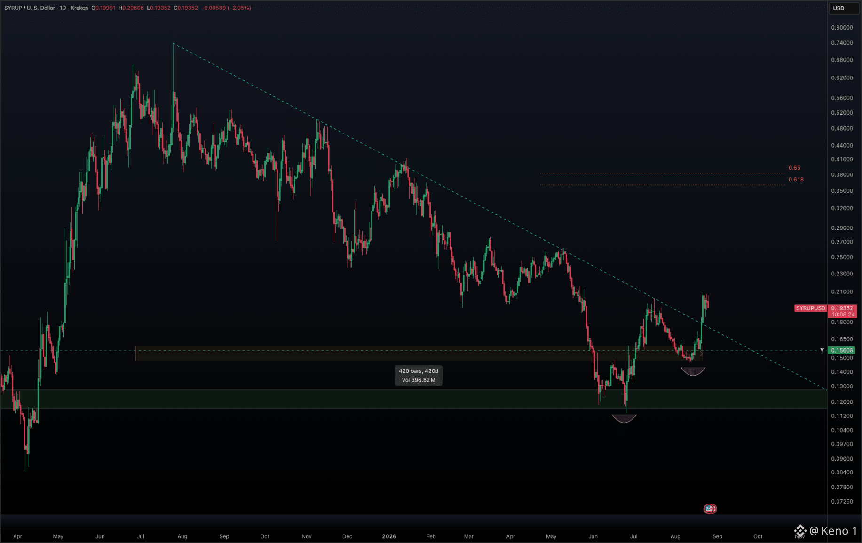Click the 10:05:24 bar countdown timer

(x=842, y=315)
